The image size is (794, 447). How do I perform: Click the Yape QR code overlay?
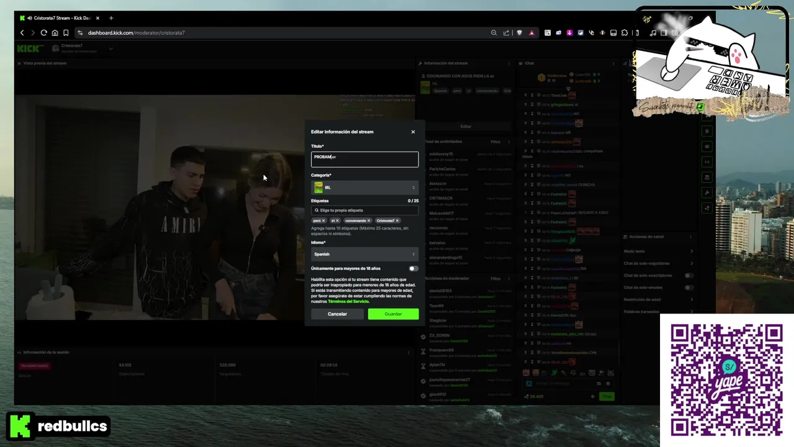[726, 380]
